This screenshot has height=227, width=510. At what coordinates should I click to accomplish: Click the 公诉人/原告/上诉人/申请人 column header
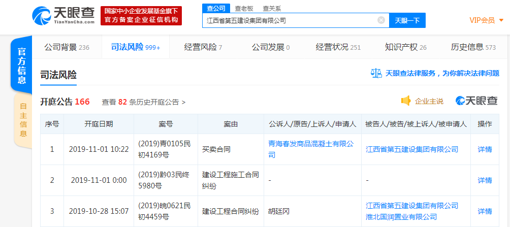pyautogui.click(x=312, y=124)
